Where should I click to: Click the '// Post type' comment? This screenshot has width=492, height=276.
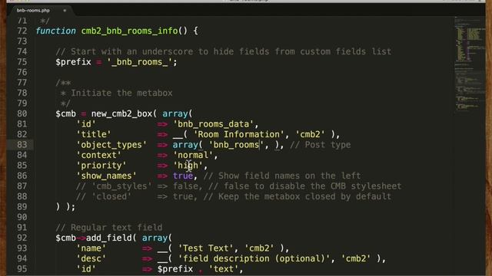(x=321, y=145)
